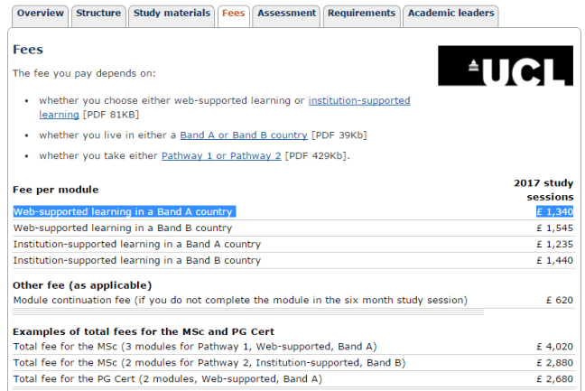Open institution-supported learning PDF link
The width and height of the screenshot is (585, 391).
[x=359, y=100]
